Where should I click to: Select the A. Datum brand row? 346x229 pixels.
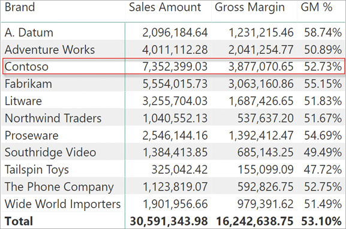click(x=173, y=32)
